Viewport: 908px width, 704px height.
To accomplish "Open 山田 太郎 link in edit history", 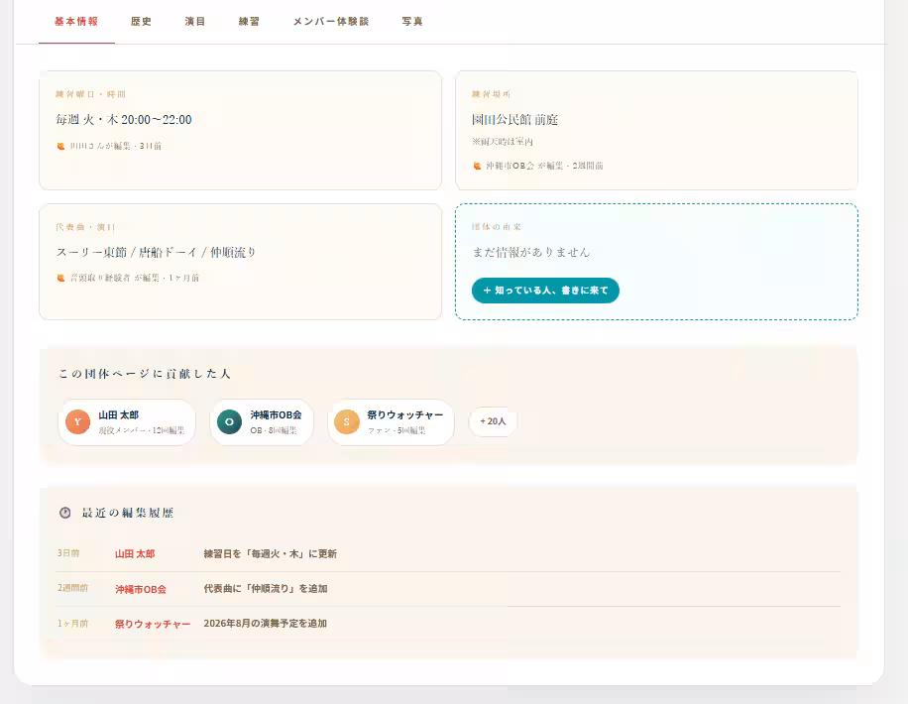I will [x=135, y=554].
